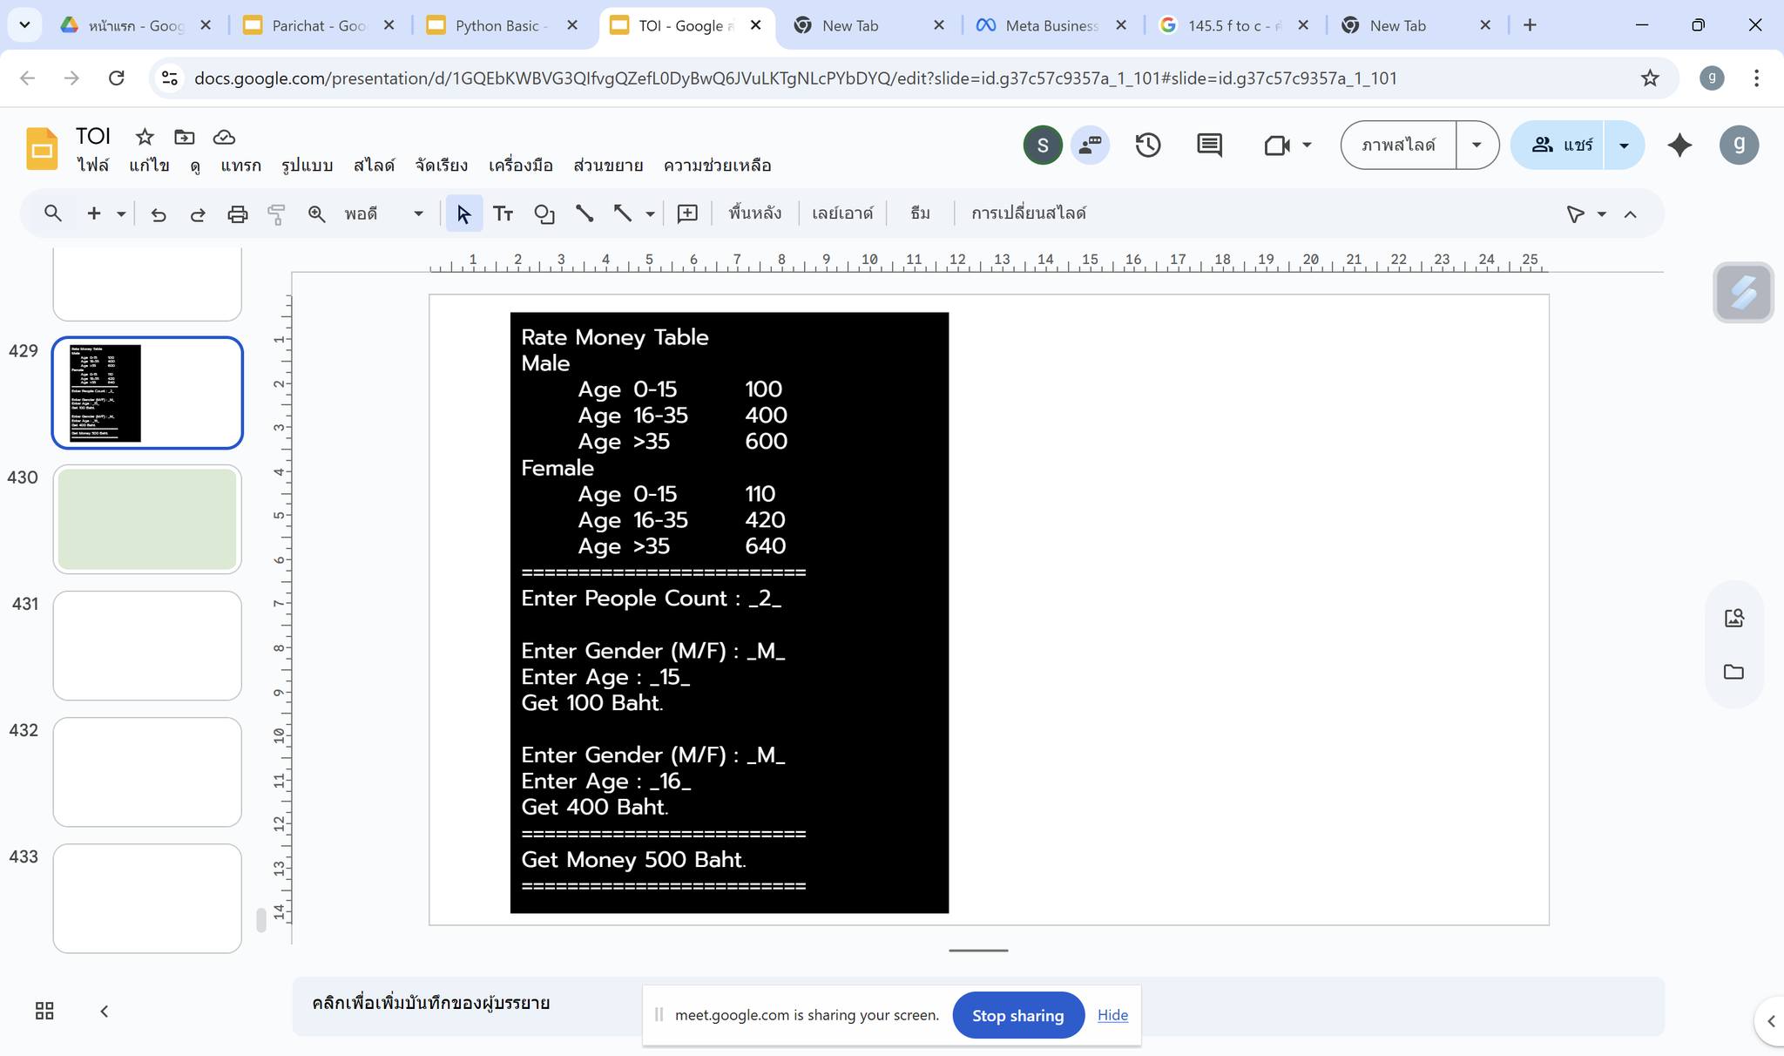Expand new slide layout dropdown
The image size is (1784, 1056).
coord(121,214)
